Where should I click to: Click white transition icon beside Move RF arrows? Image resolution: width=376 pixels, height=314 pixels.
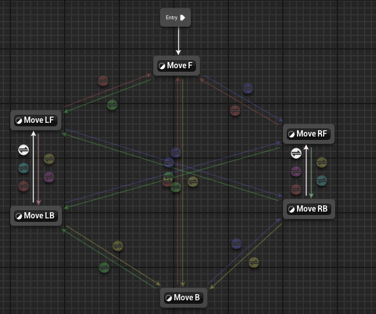(x=296, y=153)
